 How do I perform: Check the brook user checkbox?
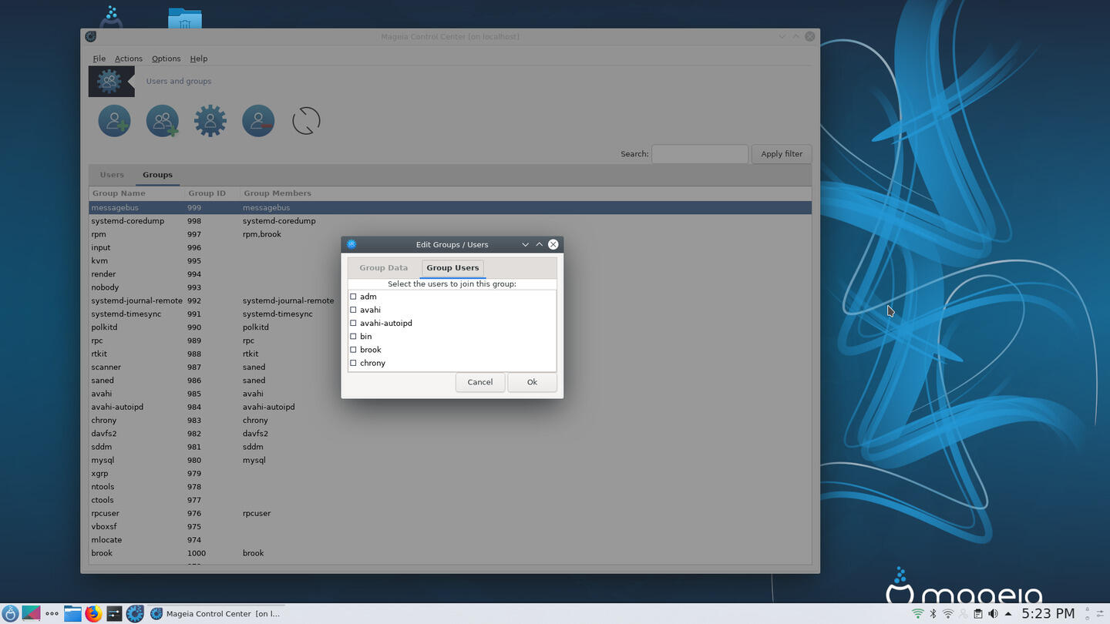tap(353, 350)
